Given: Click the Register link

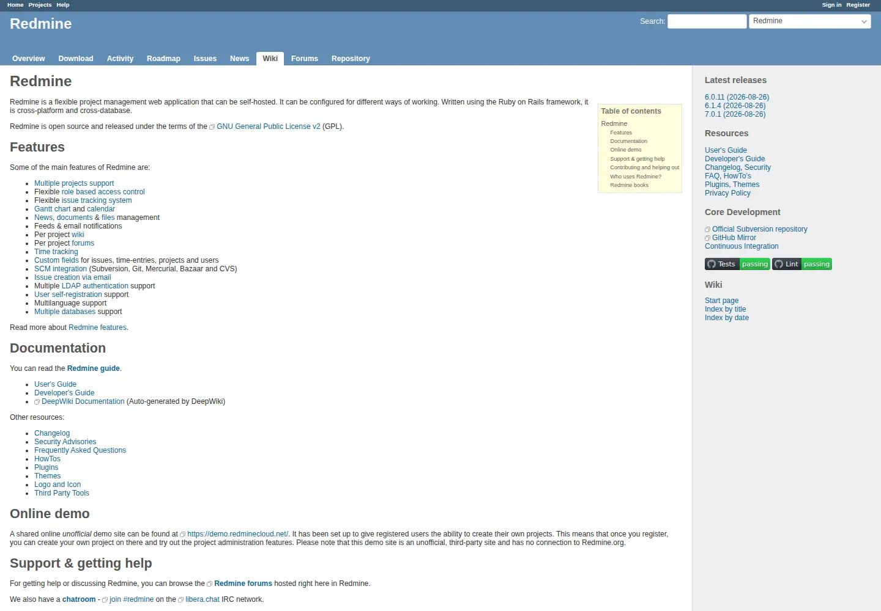Looking at the screenshot, I should (858, 5).
